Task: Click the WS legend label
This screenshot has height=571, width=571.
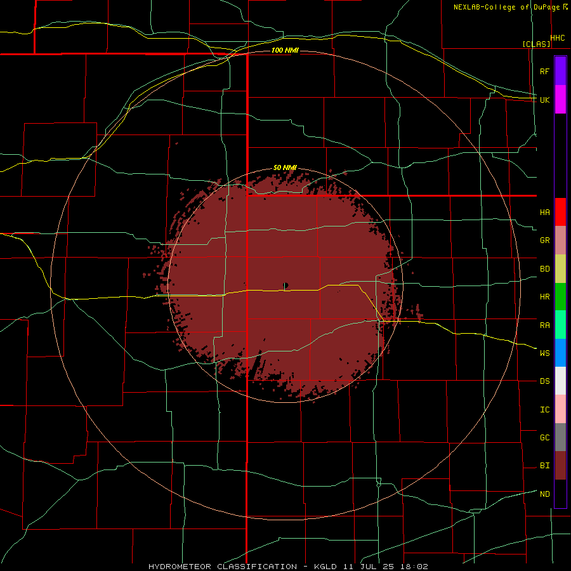Action: pyautogui.click(x=544, y=353)
